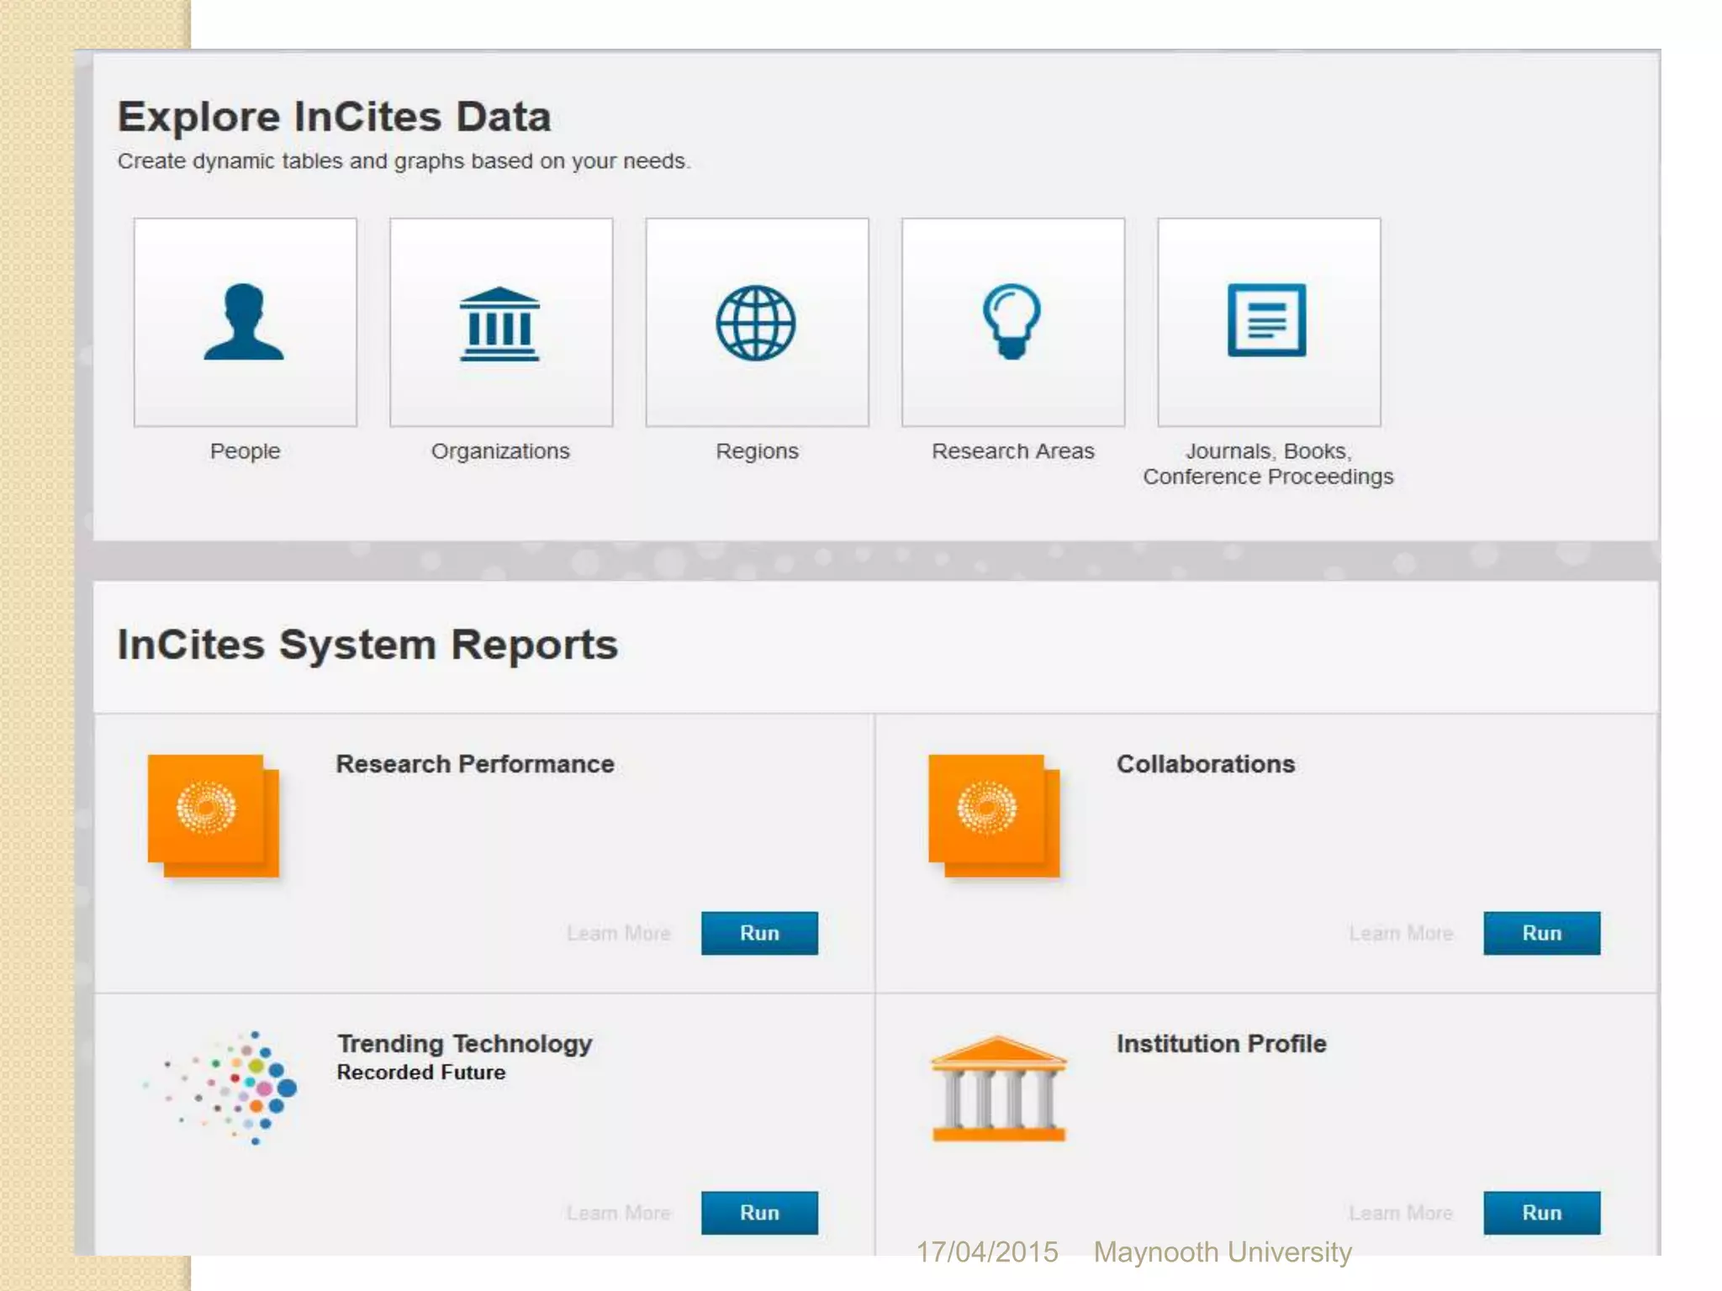Click the Journals, Books, Conference Proceedings label
This screenshot has width=1722, height=1291.
tap(1268, 464)
